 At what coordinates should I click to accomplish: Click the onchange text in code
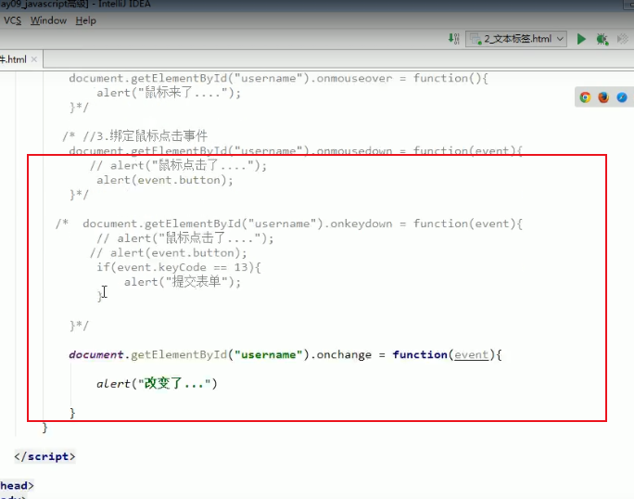point(344,354)
